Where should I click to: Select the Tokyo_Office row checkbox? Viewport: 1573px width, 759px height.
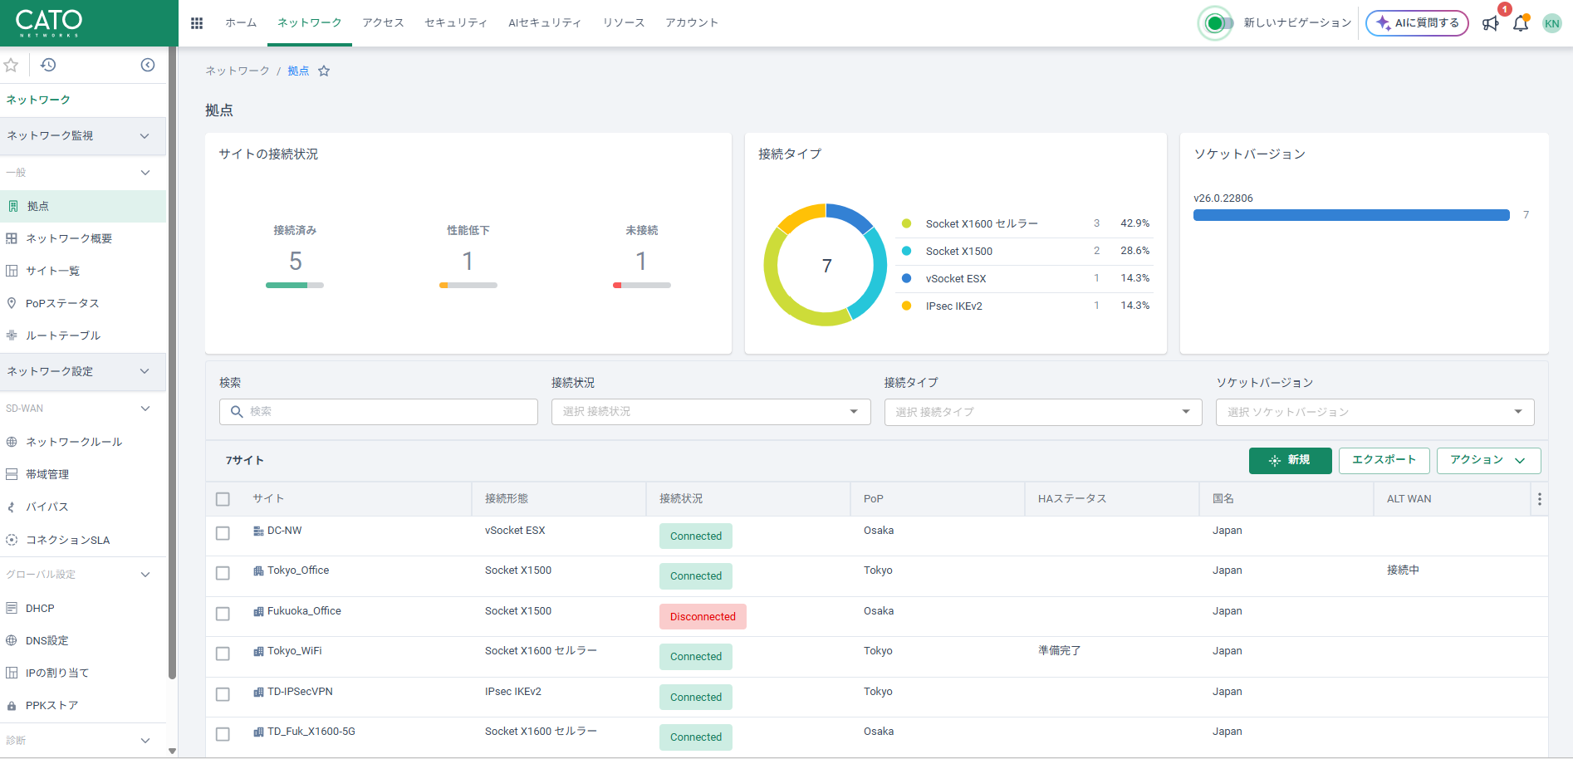coord(223,573)
